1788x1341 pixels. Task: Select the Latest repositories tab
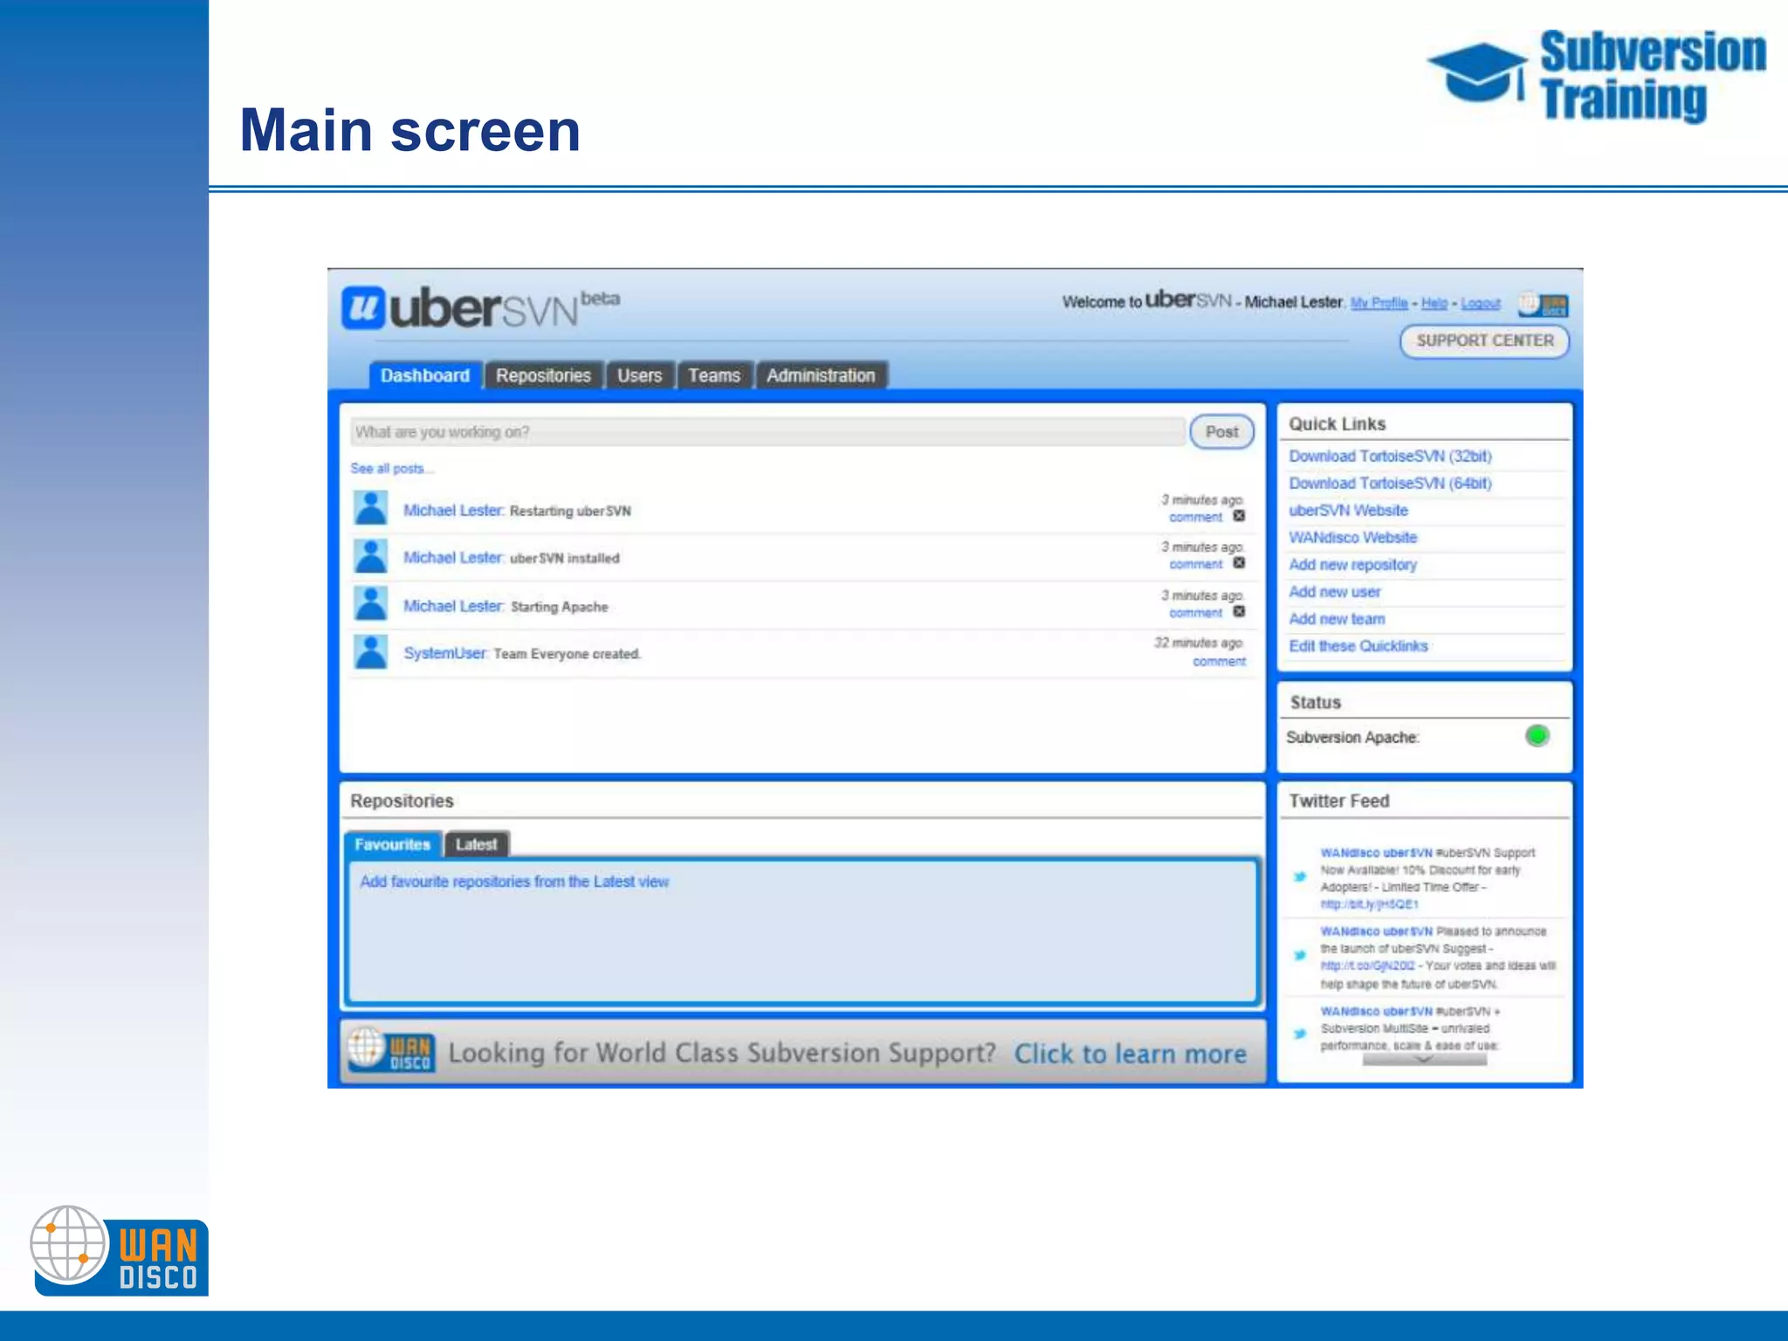(476, 844)
